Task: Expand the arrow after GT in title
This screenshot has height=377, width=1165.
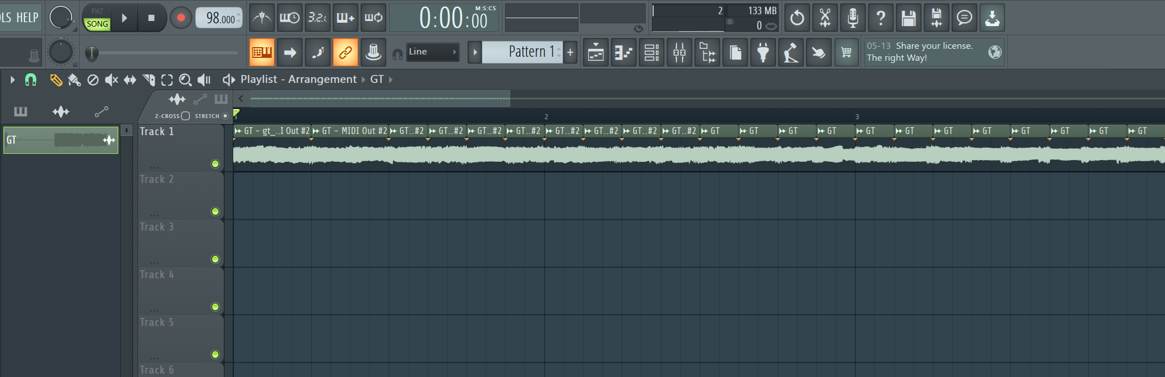Action: click(x=391, y=79)
